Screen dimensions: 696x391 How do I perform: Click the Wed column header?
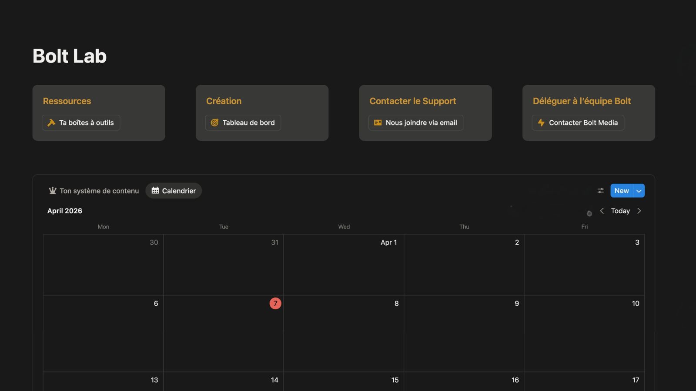[344, 227]
